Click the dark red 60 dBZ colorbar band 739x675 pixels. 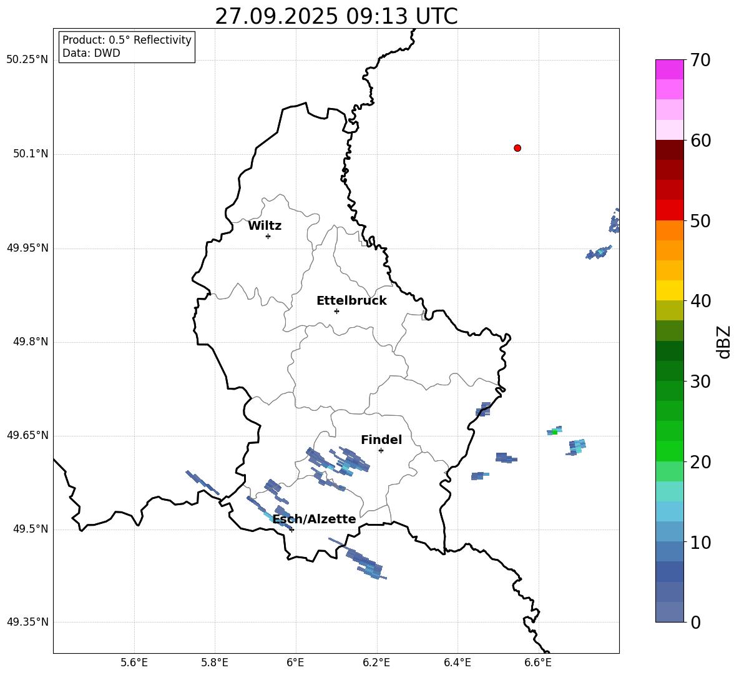tap(669, 149)
